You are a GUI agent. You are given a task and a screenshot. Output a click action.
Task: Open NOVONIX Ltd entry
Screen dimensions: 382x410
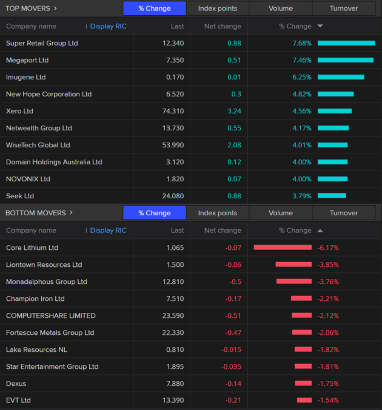(x=28, y=179)
